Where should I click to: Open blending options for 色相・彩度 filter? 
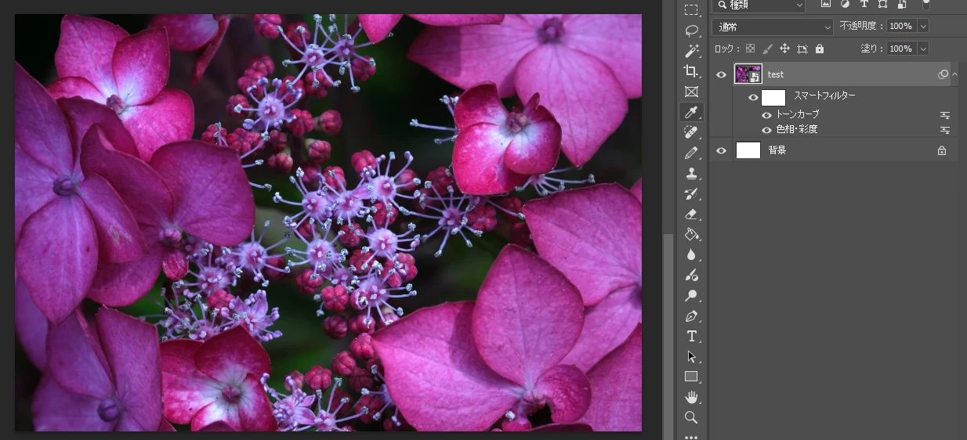click(945, 130)
